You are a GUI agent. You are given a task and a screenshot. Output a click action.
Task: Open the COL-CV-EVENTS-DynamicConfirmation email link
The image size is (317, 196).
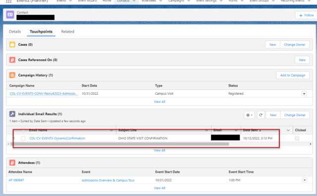(57, 138)
